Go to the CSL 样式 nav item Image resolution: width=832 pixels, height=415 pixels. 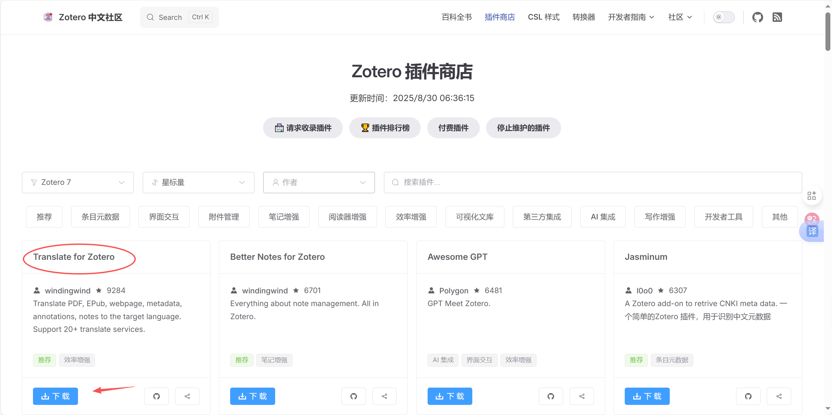[x=543, y=17]
